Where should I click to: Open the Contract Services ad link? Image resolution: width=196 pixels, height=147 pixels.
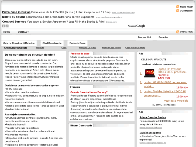14,22
